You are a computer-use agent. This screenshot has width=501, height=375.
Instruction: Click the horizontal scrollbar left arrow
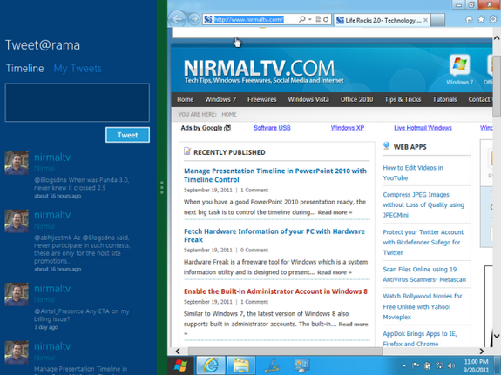(x=178, y=352)
